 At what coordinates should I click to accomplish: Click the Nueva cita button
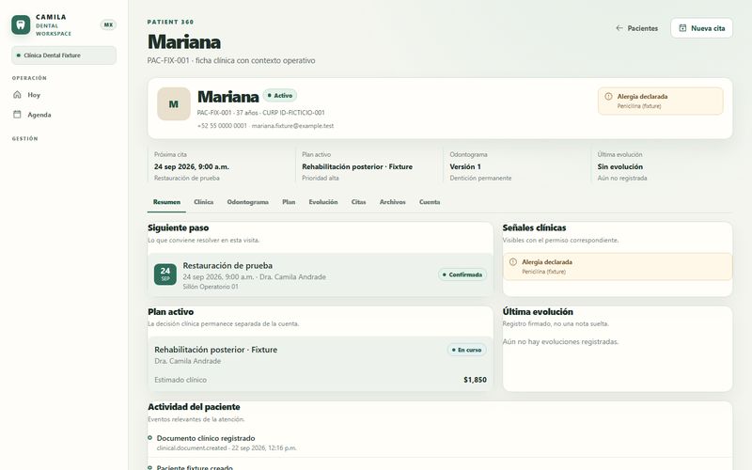[701, 28]
